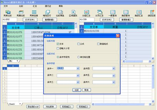Click the 高级查询 toolbar icon

126,12
